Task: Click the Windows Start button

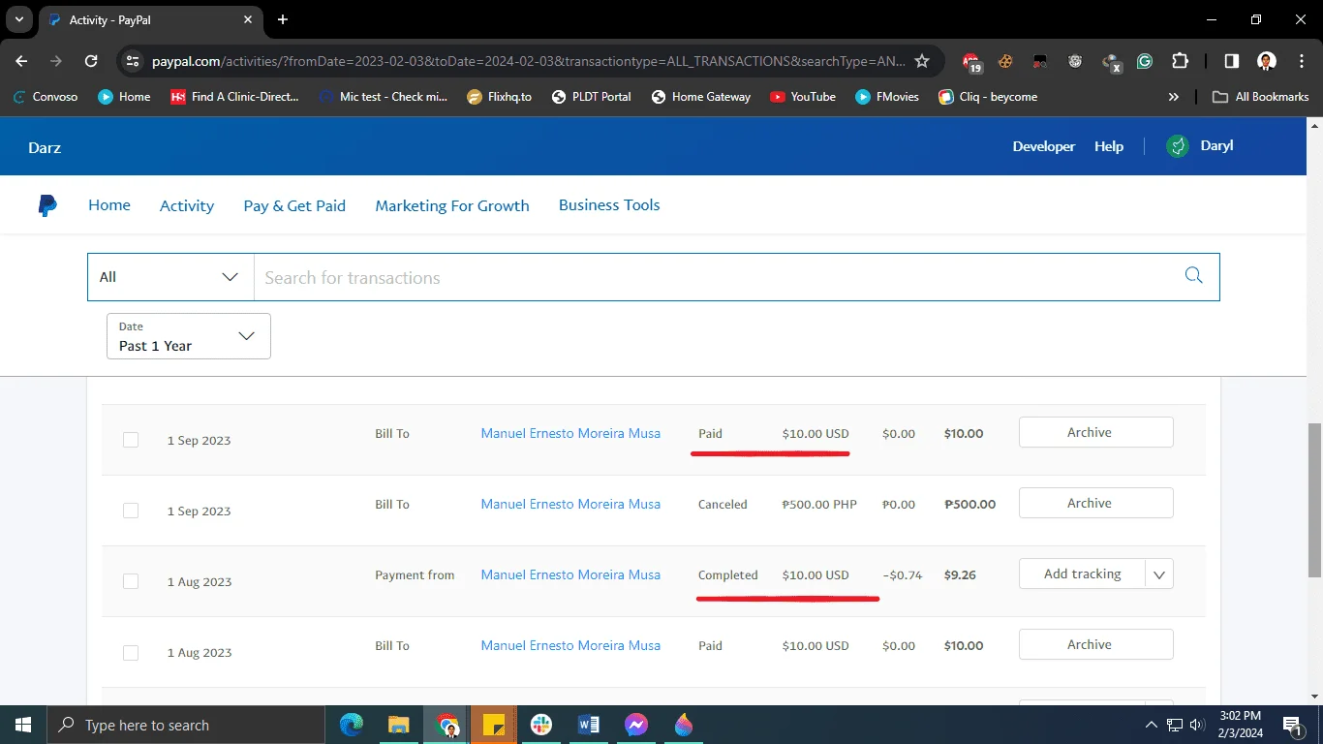Action: tap(23, 725)
